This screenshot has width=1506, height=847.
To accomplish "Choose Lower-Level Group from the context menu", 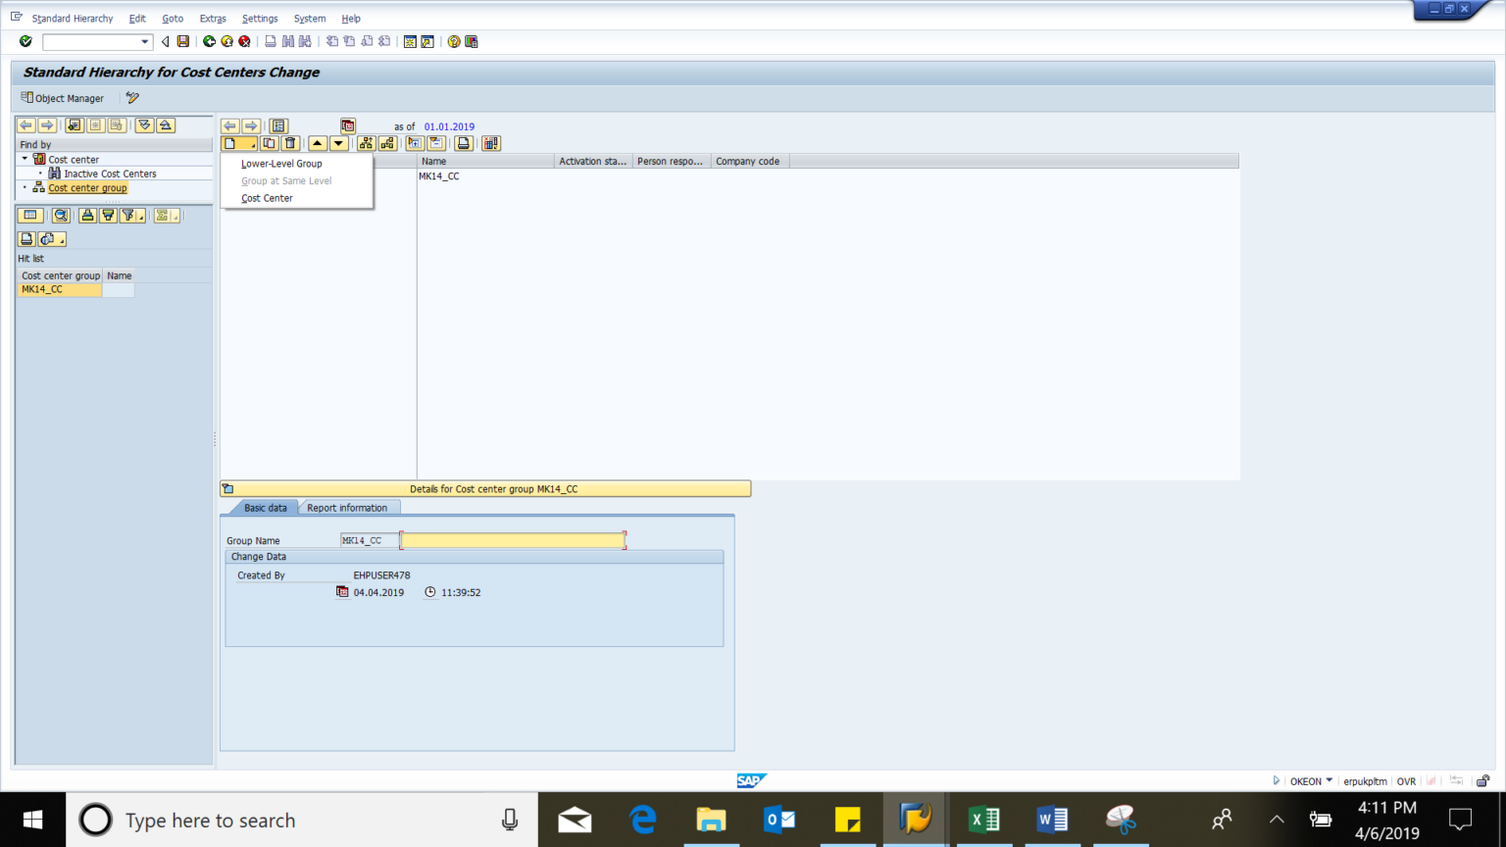I will click(280, 164).
